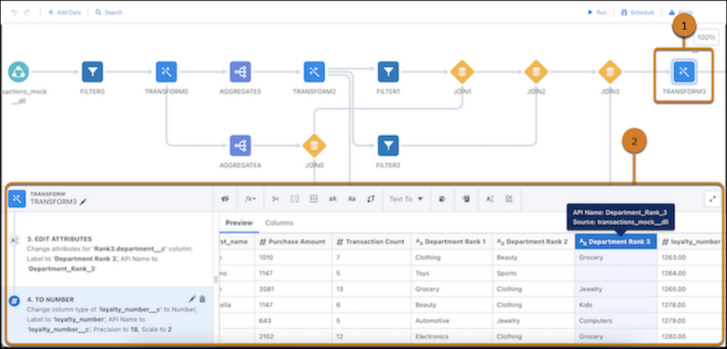The height and width of the screenshot is (349, 727).
Task: Switch to the Columns tab
Action: pyautogui.click(x=279, y=222)
